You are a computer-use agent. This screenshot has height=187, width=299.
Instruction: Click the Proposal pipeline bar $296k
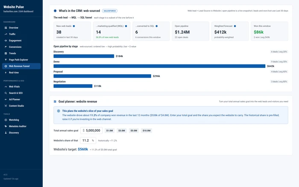[x=102, y=76]
